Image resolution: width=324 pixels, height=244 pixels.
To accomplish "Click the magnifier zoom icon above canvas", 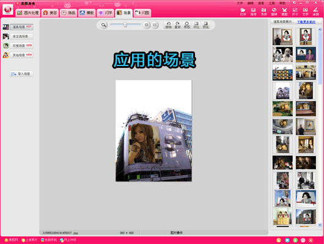I will [103, 25].
